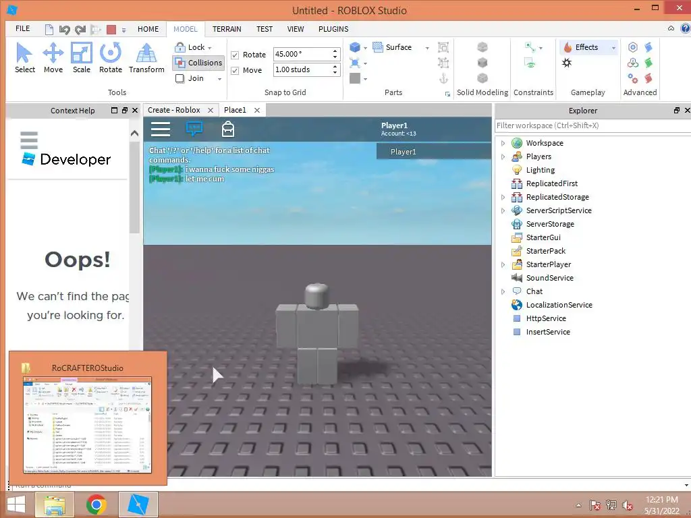691x518 pixels.
Task: Select SoundService in Explorer
Action: [549, 278]
